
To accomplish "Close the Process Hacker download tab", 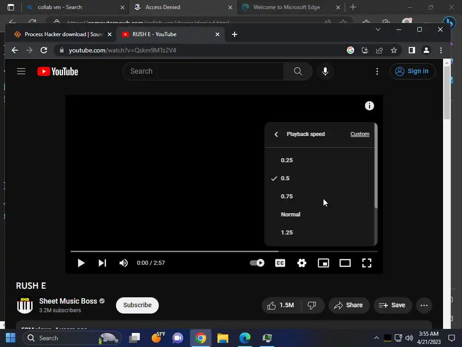I will point(110,34).
